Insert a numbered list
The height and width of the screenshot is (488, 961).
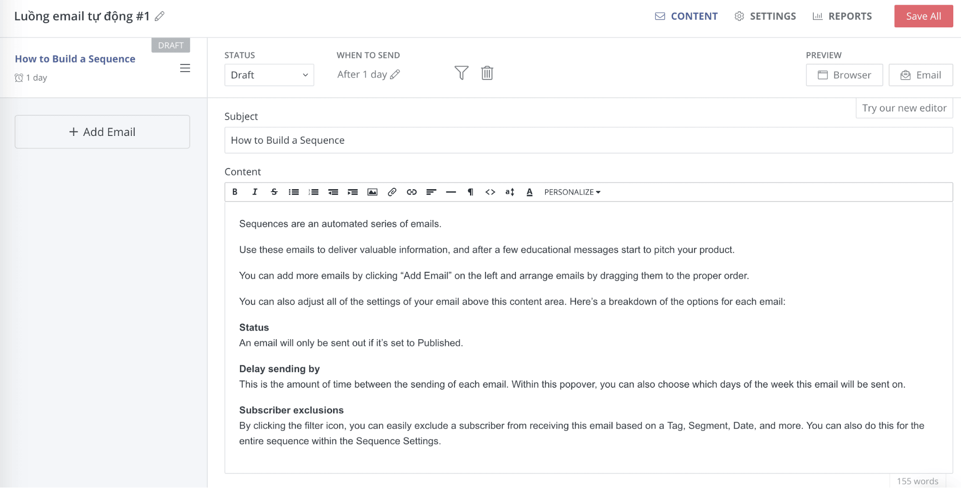pos(313,192)
